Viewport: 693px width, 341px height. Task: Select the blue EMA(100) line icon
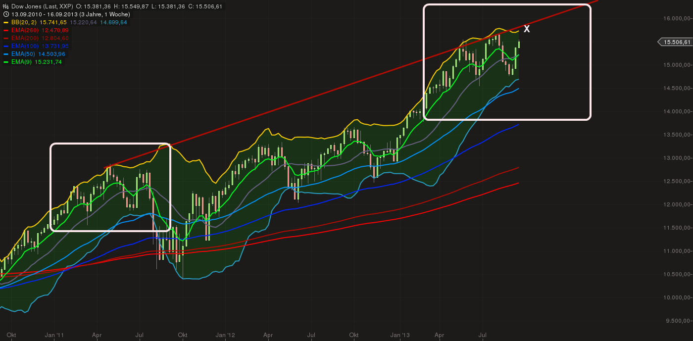6,46
